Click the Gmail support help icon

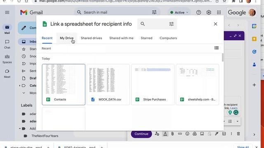click(198, 12)
